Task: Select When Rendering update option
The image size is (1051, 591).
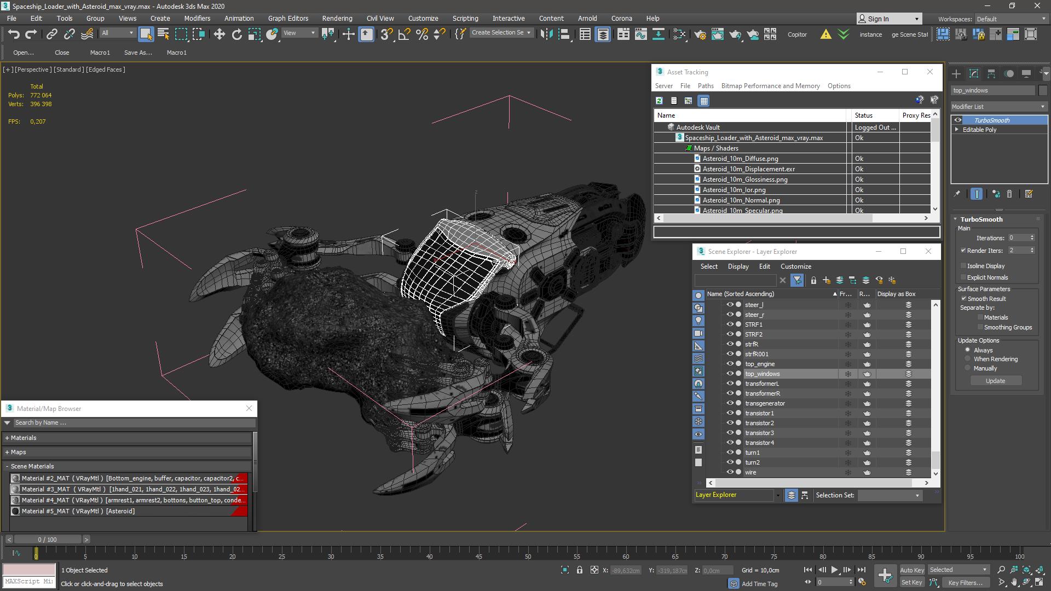Action: pos(968,359)
